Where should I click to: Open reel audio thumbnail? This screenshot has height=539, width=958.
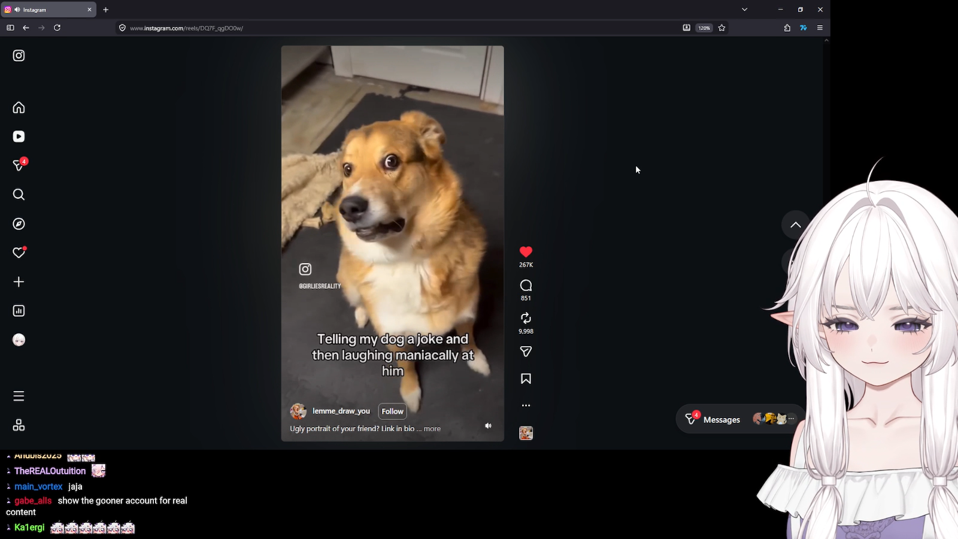click(x=526, y=433)
